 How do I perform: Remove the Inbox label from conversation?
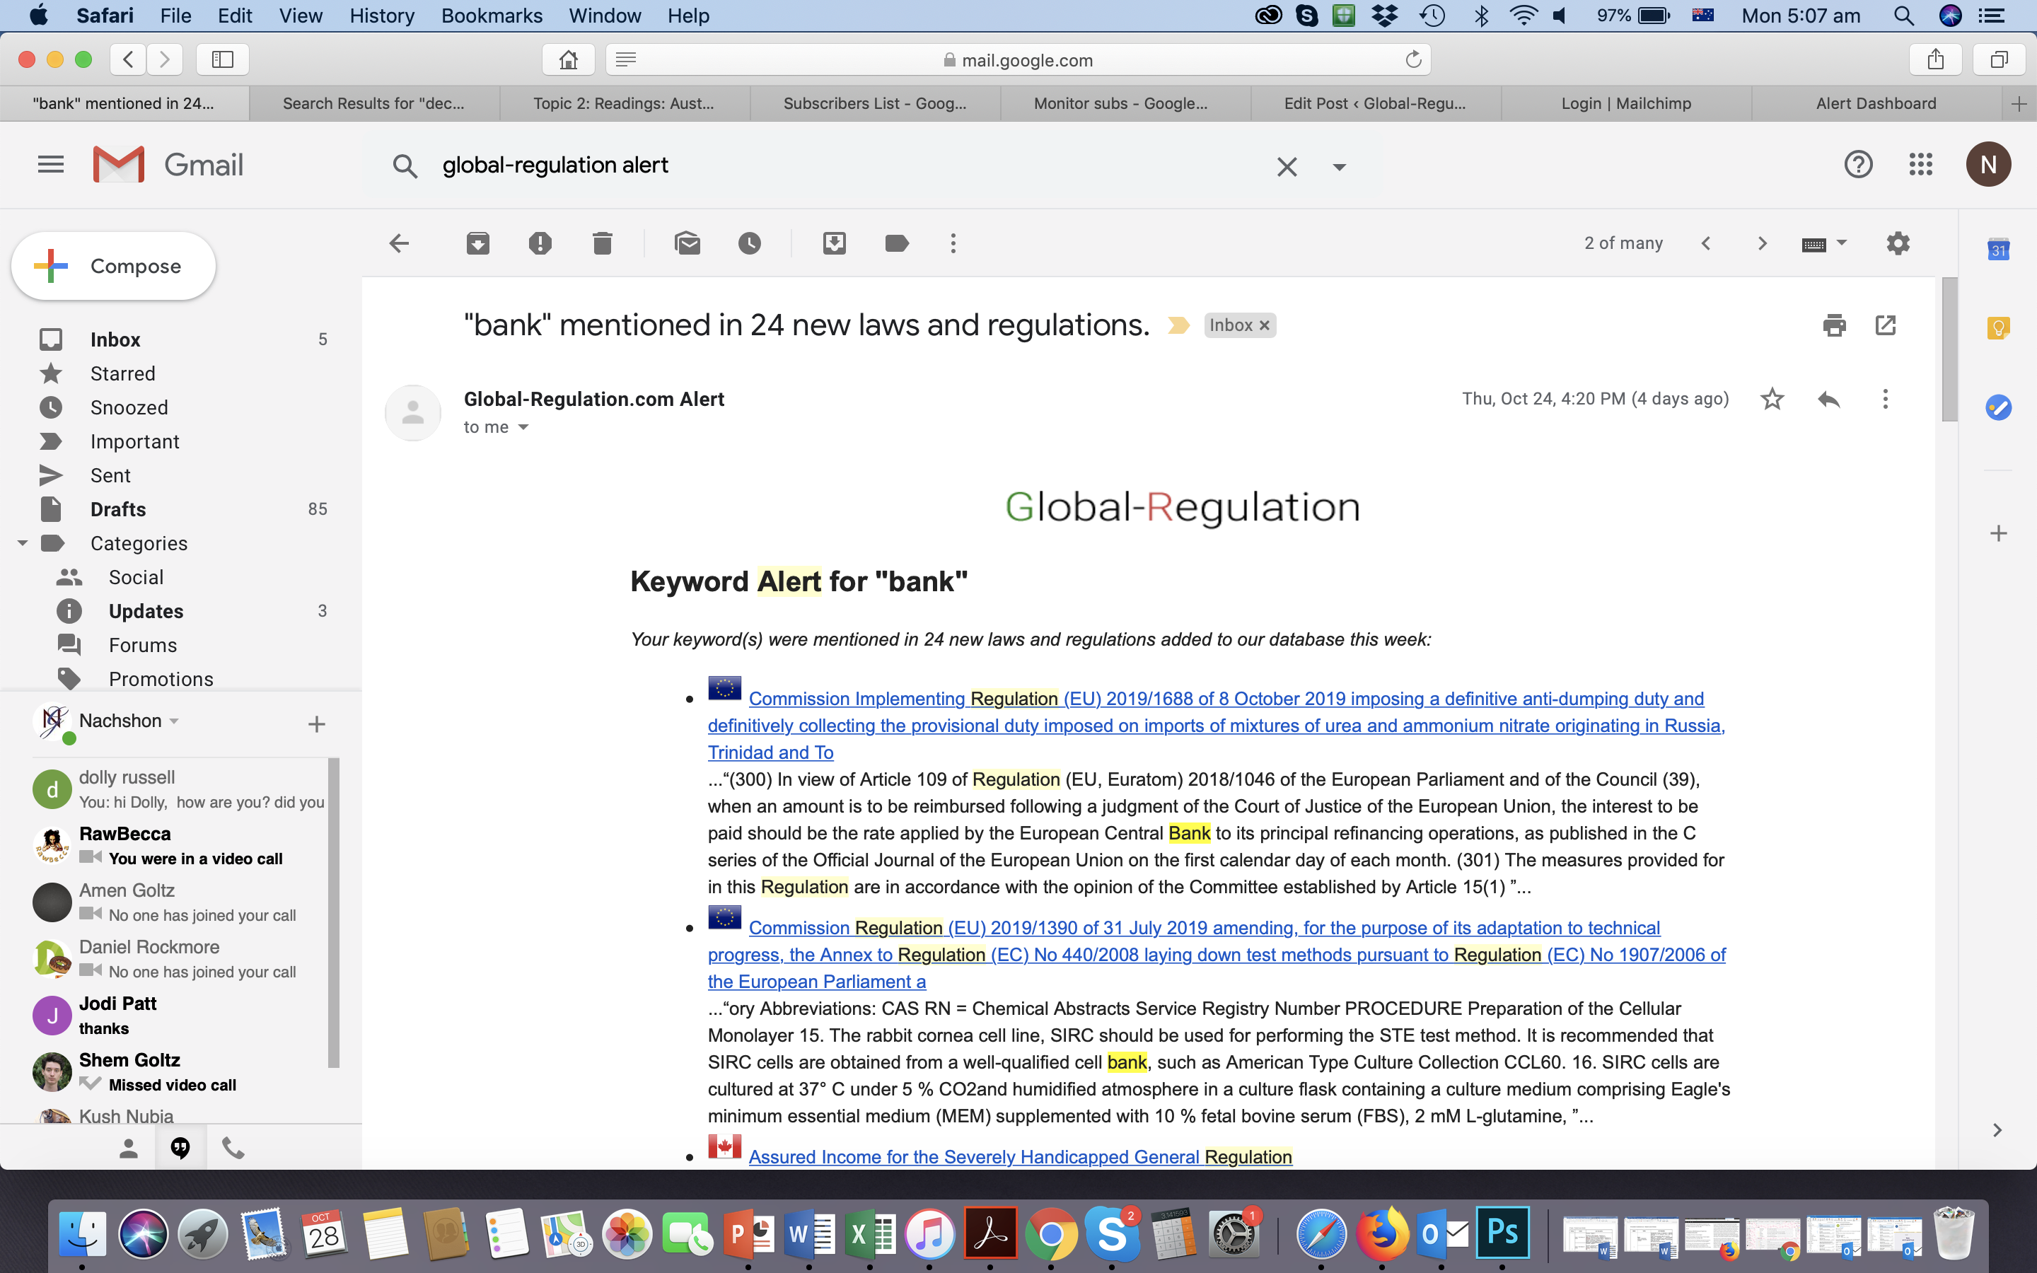click(1265, 326)
